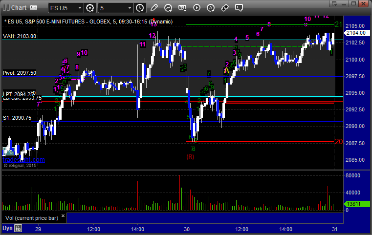Click date 29 on the time axis

(38, 229)
